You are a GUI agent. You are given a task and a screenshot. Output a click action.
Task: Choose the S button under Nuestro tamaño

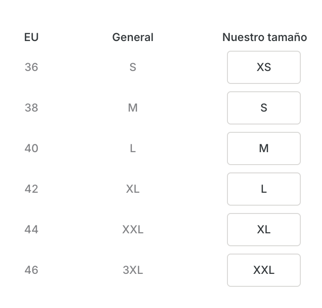pos(263,108)
